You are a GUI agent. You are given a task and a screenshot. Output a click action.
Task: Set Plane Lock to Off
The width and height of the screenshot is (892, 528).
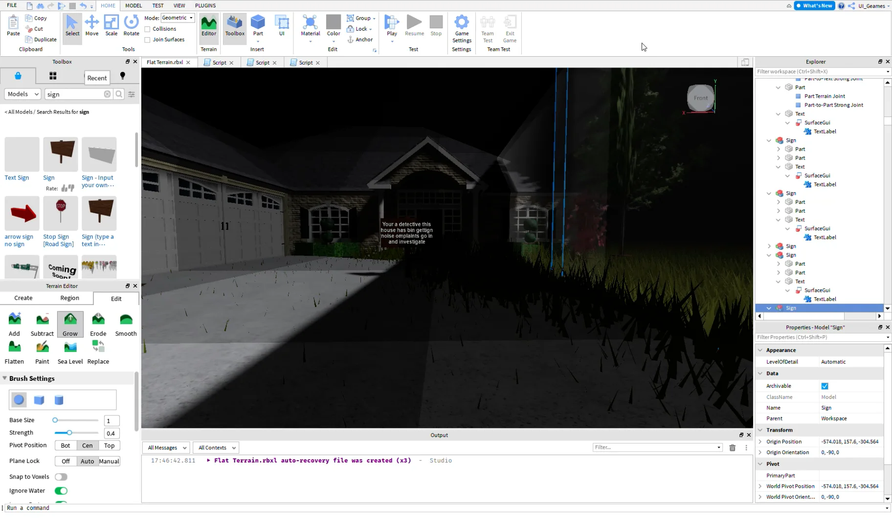coord(66,461)
